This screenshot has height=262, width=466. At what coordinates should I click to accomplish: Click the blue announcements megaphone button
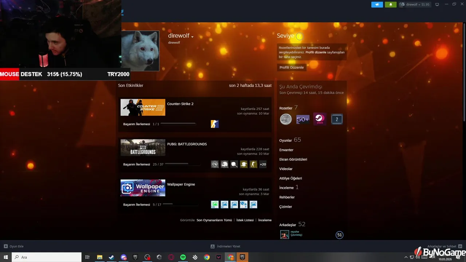click(x=377, y=4)
